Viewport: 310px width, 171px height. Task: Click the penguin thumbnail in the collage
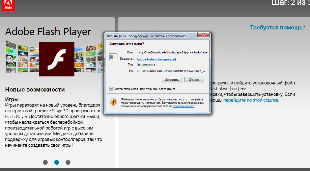click(x=11, y=57)
